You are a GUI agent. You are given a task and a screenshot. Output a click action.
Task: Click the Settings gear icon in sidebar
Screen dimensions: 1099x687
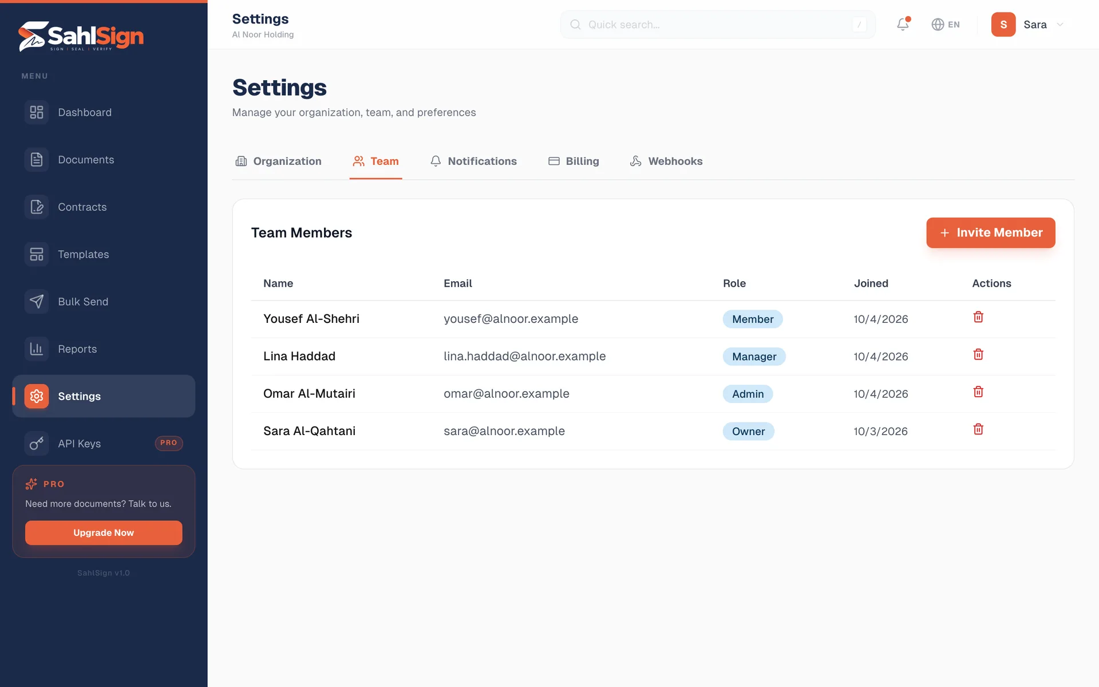coord(37,396)
